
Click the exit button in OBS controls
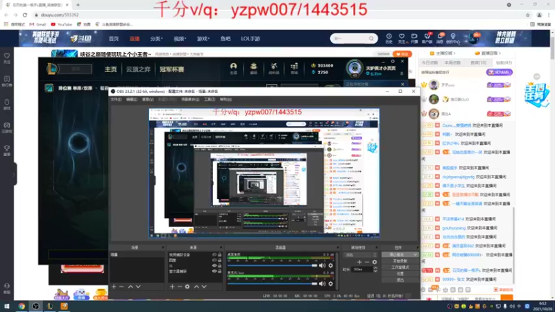click(400, 280)
